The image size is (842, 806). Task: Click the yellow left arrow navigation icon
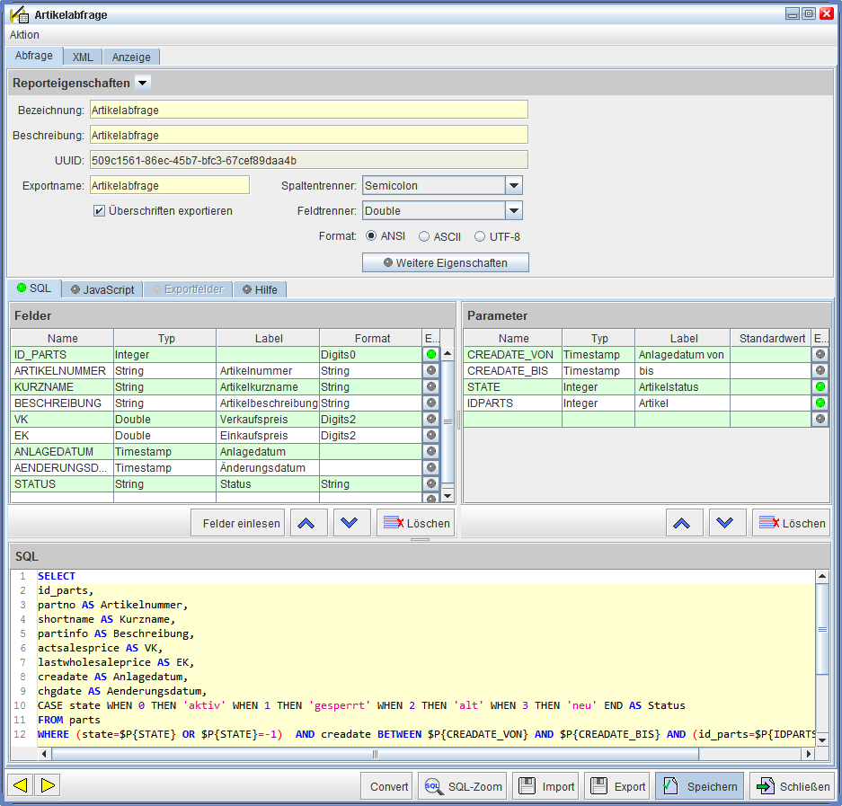tap(20, 785)
